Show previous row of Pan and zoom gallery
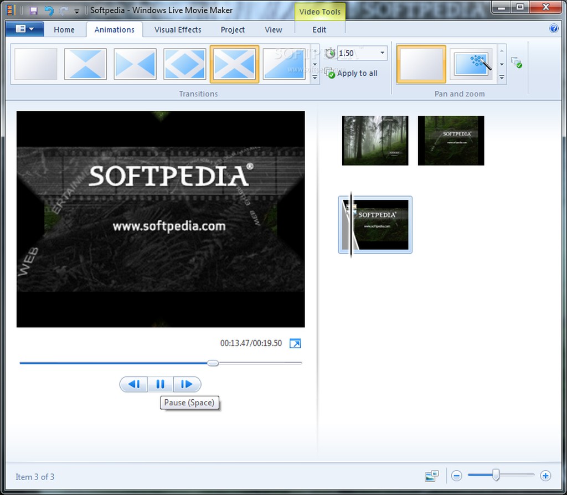Screen dimensions: 567x495 tap(502, 51)
